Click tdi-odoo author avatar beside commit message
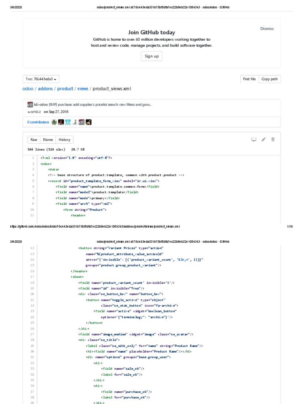 click(x=30, y=105)
